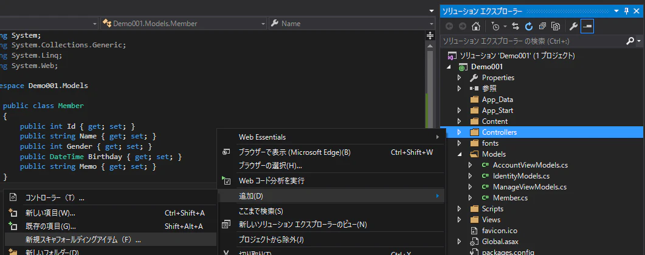Collapse the Models folder

[x=460, y=154]
